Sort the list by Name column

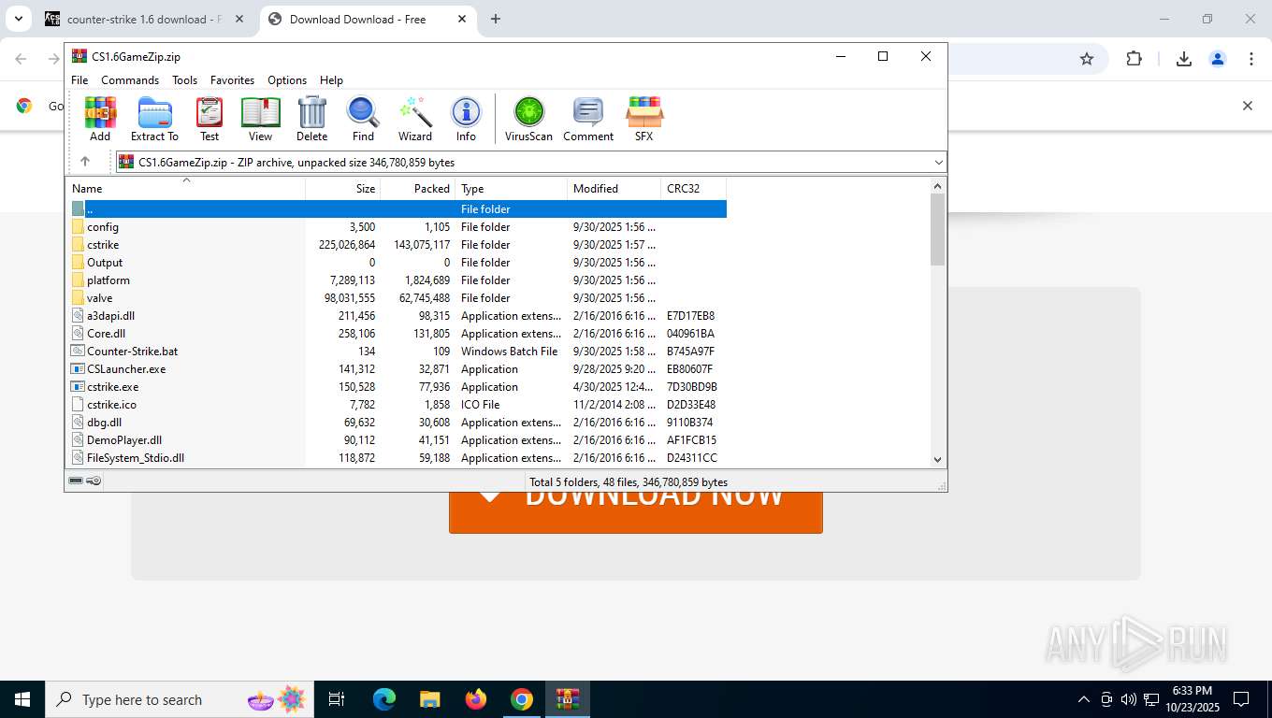186,188
